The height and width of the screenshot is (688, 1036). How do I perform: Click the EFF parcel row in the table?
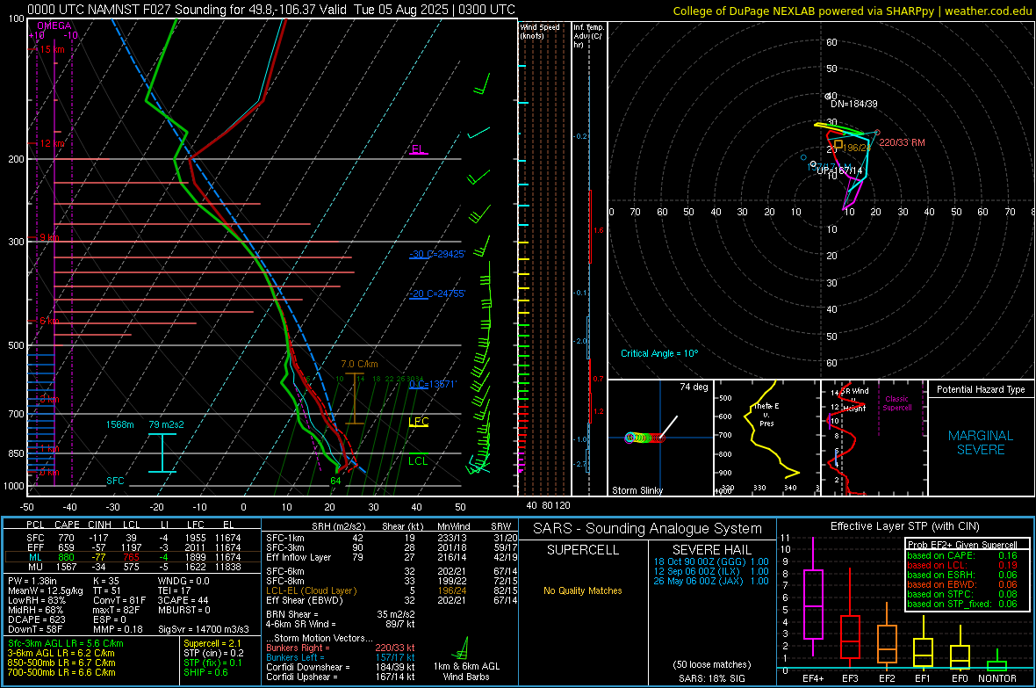click(x=133, y=547)
